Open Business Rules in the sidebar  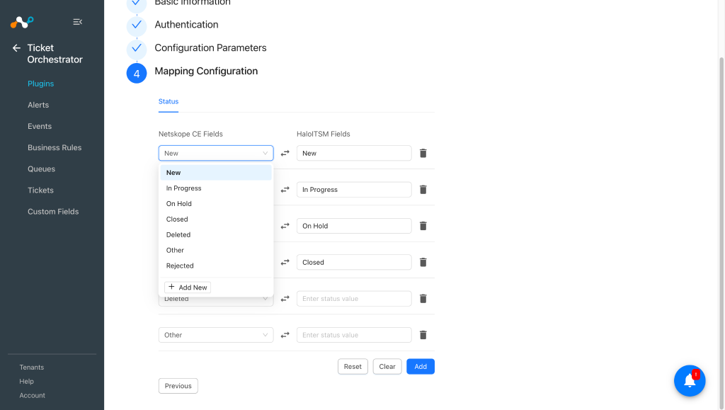coord(55,147)
